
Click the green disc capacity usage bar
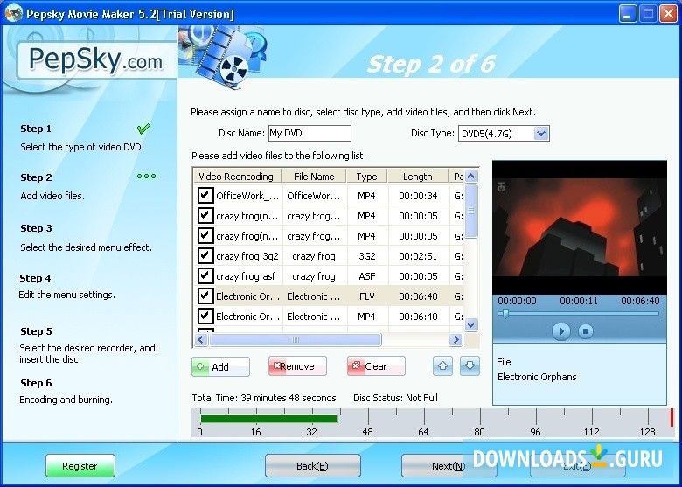click(268, 419)
